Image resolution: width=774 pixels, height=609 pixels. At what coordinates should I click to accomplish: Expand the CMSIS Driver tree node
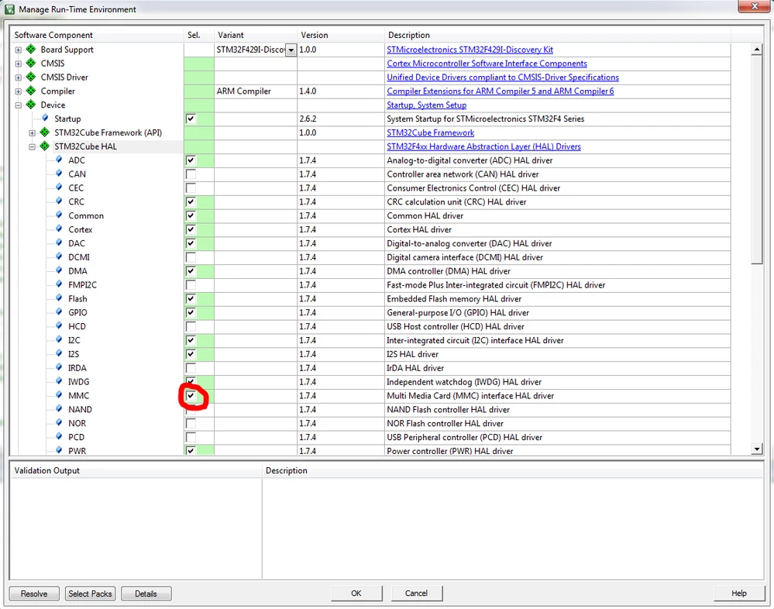[19, 77]
